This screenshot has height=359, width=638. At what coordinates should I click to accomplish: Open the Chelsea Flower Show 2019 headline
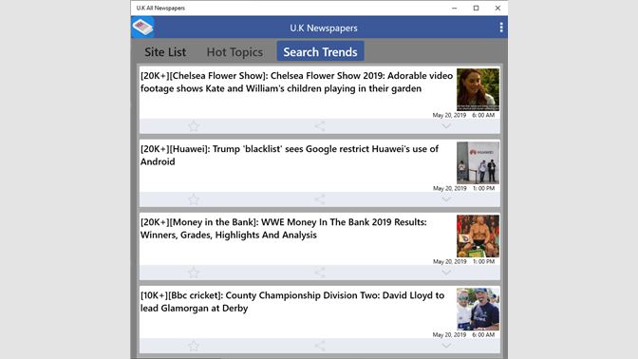tap(296, 82)
